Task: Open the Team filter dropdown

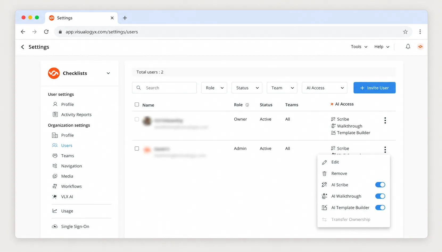Action: pos(282,88)
